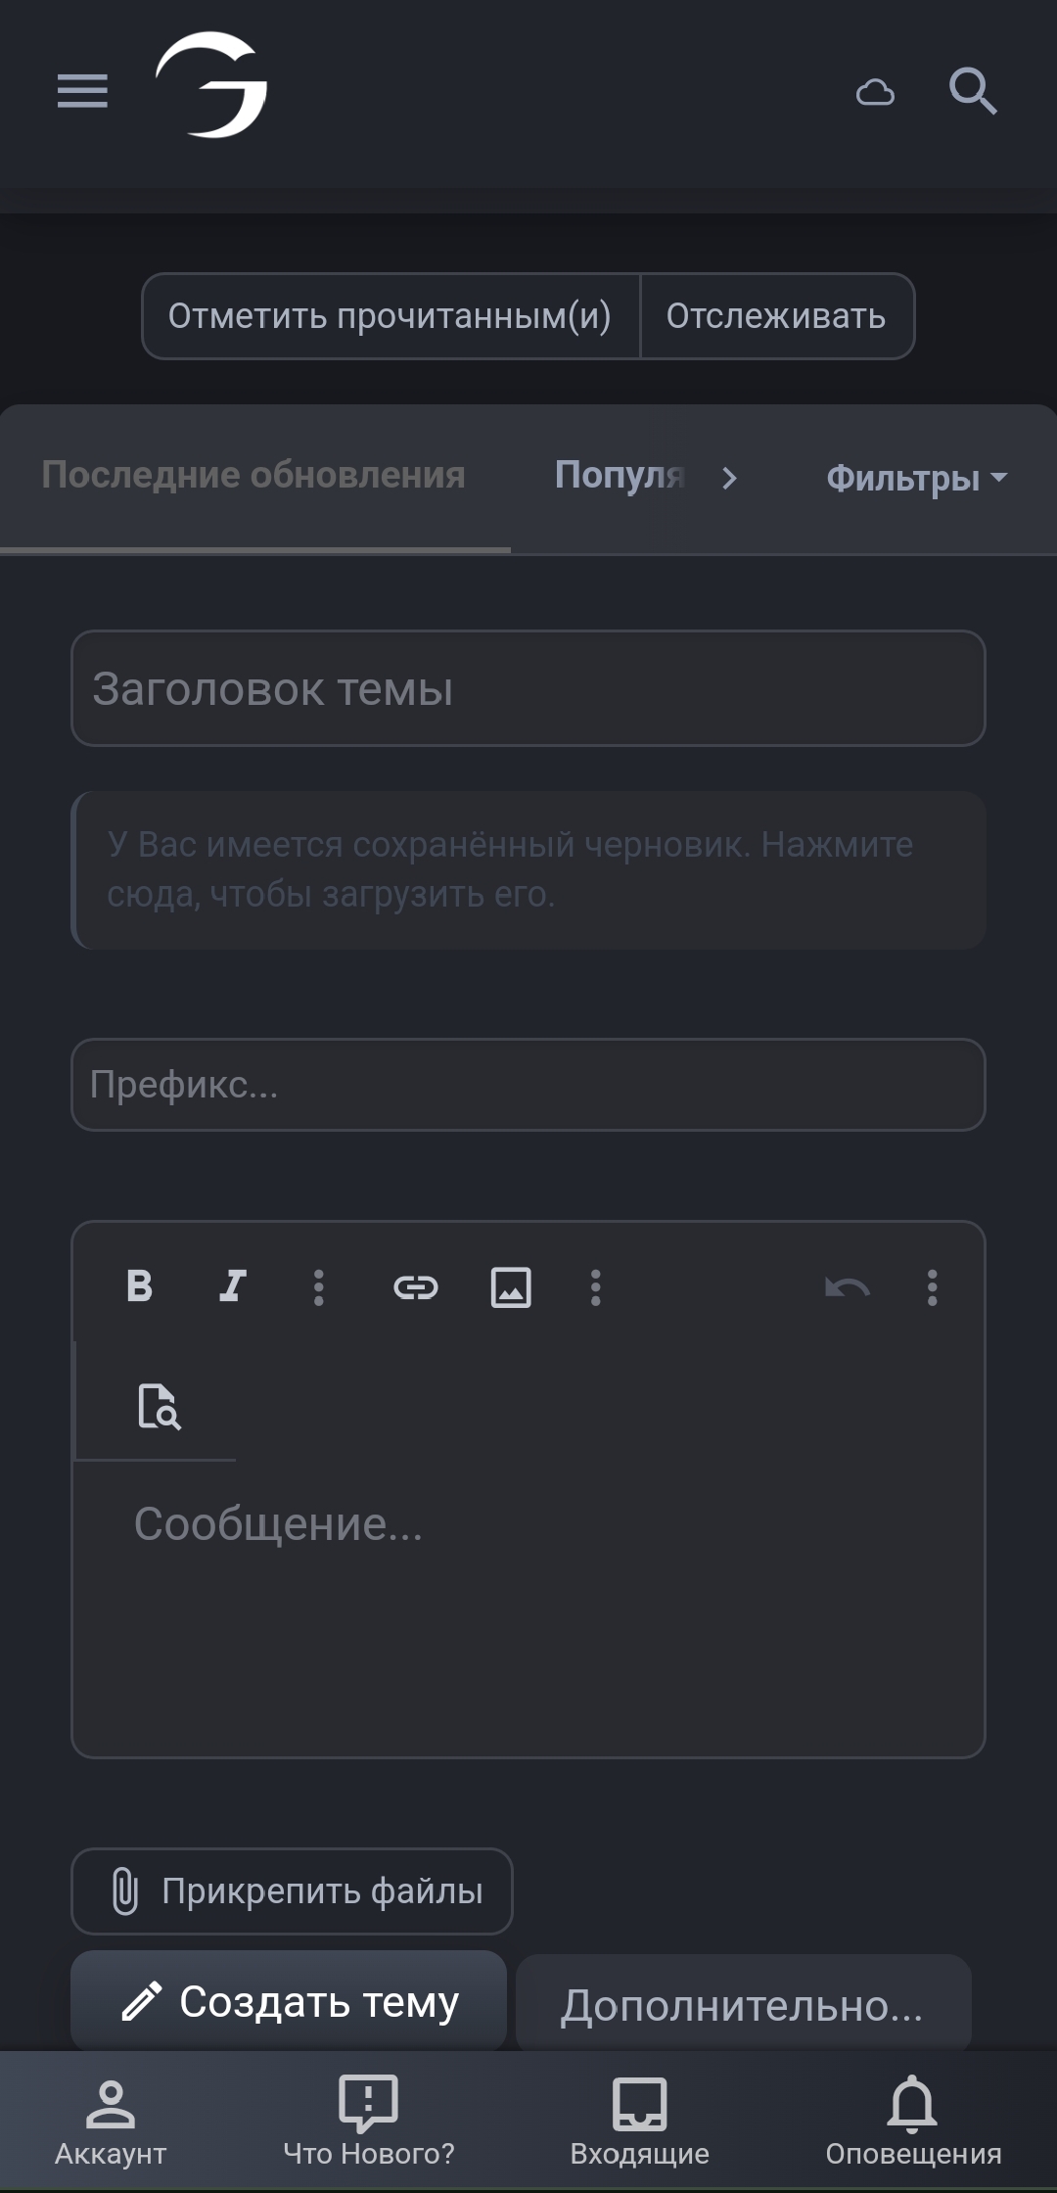Open the Входящие inbox tab
The image size is (1057, 2193).
(x=640, y=2121)
